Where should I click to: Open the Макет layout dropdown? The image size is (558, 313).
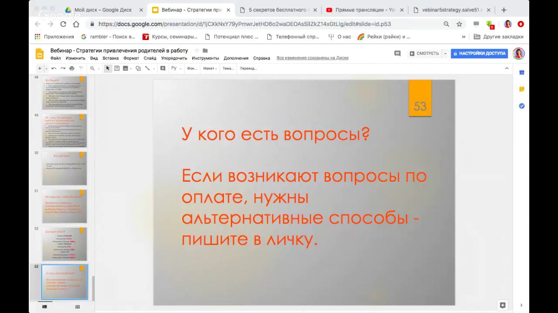coord(210,68)
